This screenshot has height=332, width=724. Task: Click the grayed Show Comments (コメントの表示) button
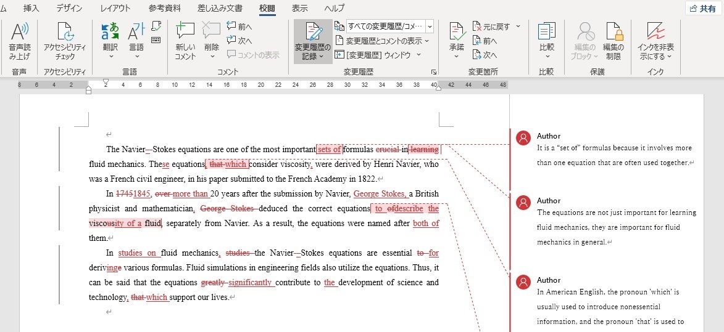coord(254,55)
